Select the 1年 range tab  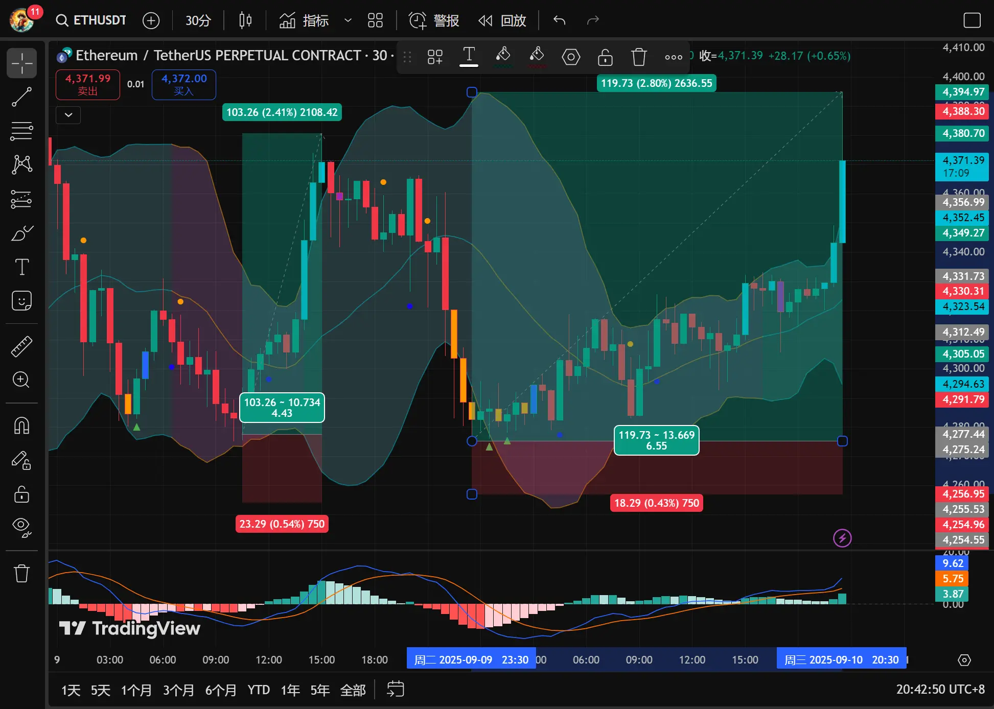click(290, 690)
